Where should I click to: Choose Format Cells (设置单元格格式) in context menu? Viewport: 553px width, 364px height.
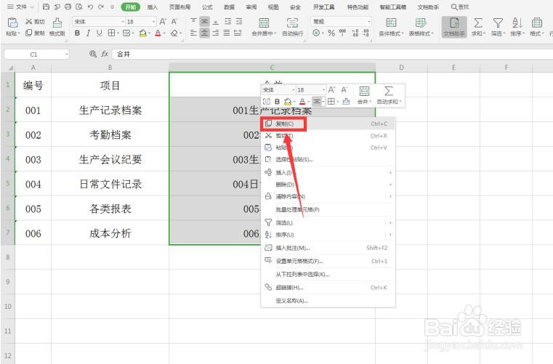pos(328,261)
